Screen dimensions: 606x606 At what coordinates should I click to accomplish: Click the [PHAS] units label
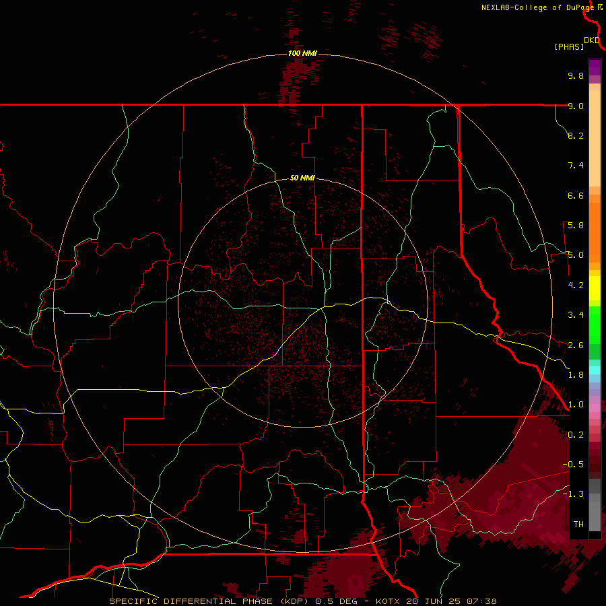point(569,47)
